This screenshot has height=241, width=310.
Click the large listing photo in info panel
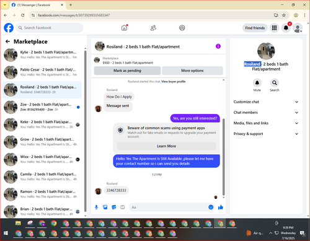pos(266,51)
